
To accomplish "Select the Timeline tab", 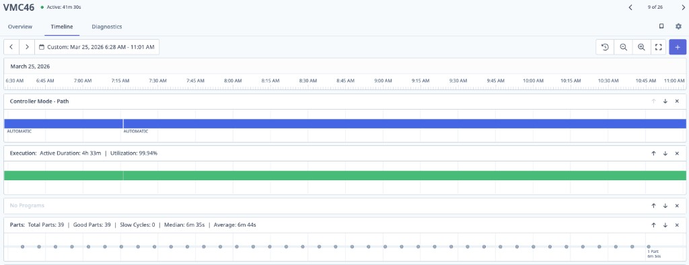I will [62, 27].
